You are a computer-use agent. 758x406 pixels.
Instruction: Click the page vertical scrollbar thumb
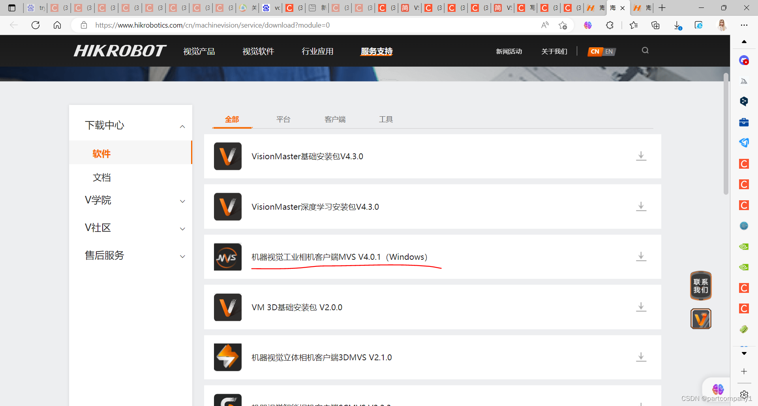coord(726,134)
